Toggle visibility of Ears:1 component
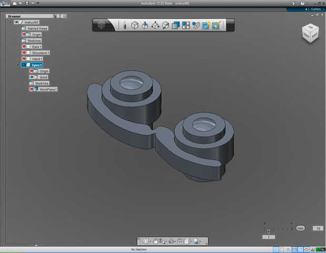The height and width of the screenshot is (253, 326). click(24, 47)
